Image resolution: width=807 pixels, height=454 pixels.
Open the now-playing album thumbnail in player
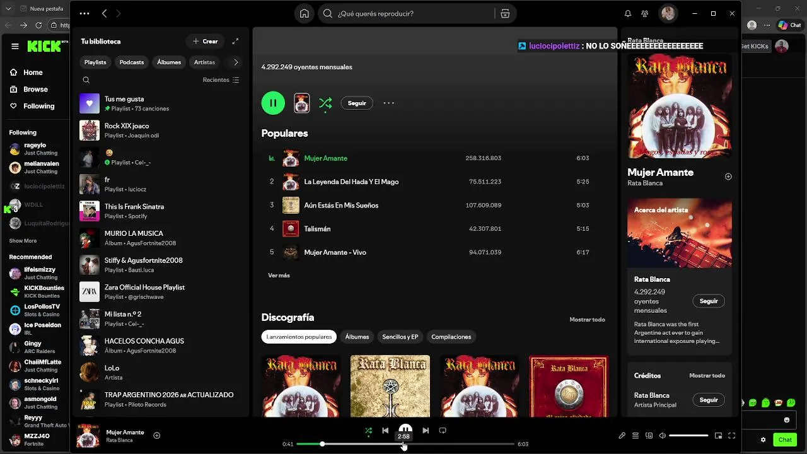point(88,436)
